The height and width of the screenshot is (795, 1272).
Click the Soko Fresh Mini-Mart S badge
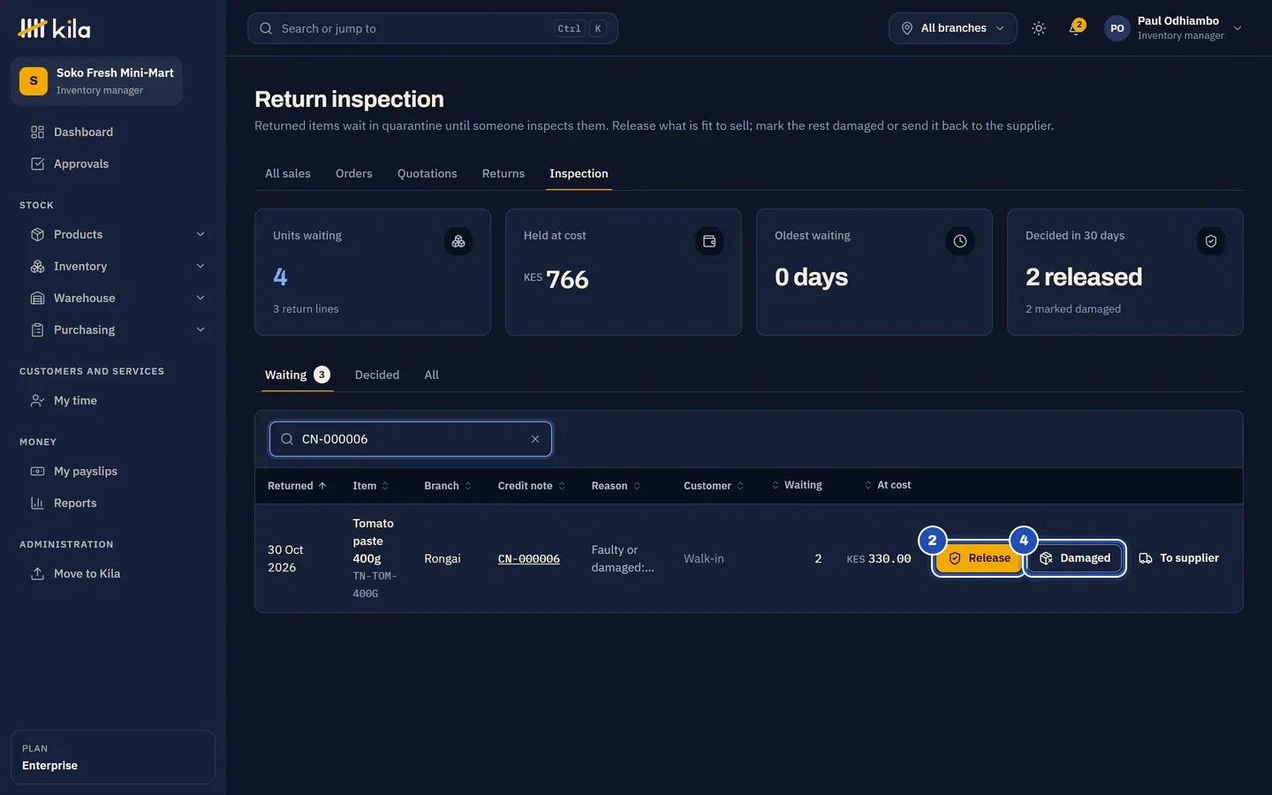[x=34, y=81]
